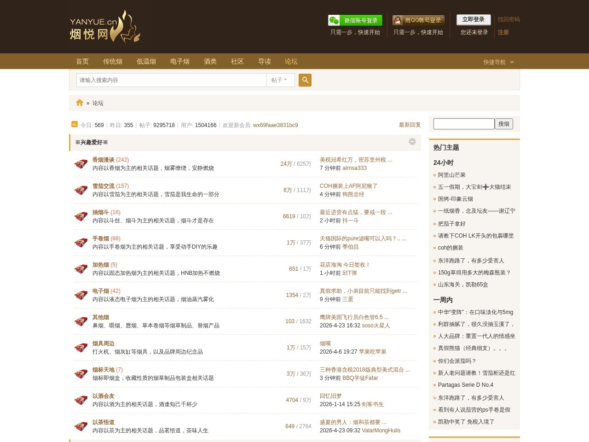The width and height of the screenshot is (589, 442).
Task: Click the forum icon next to 加热烟
Action: 81,269
